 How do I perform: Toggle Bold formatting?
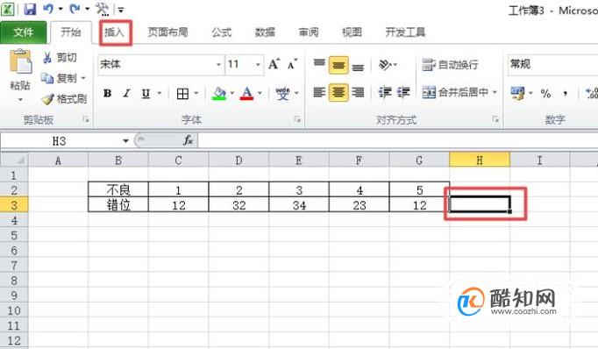[x=108, y=93]
